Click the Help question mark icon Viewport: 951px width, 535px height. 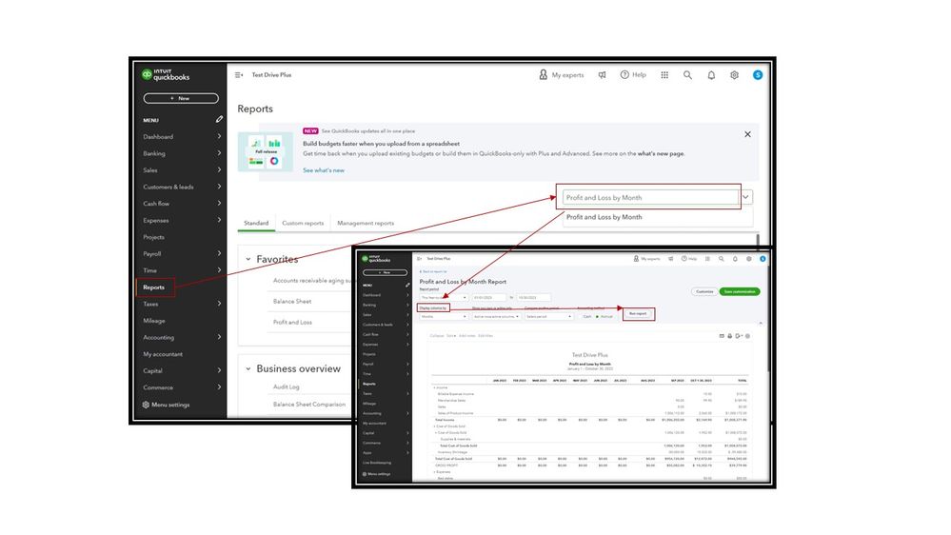point(624,75)
